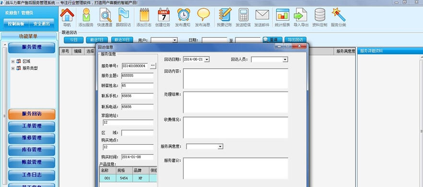Open 账款管理 menu section
Image resolution: width=423 pixels, height=187 pixels.
tap(32, 163)
